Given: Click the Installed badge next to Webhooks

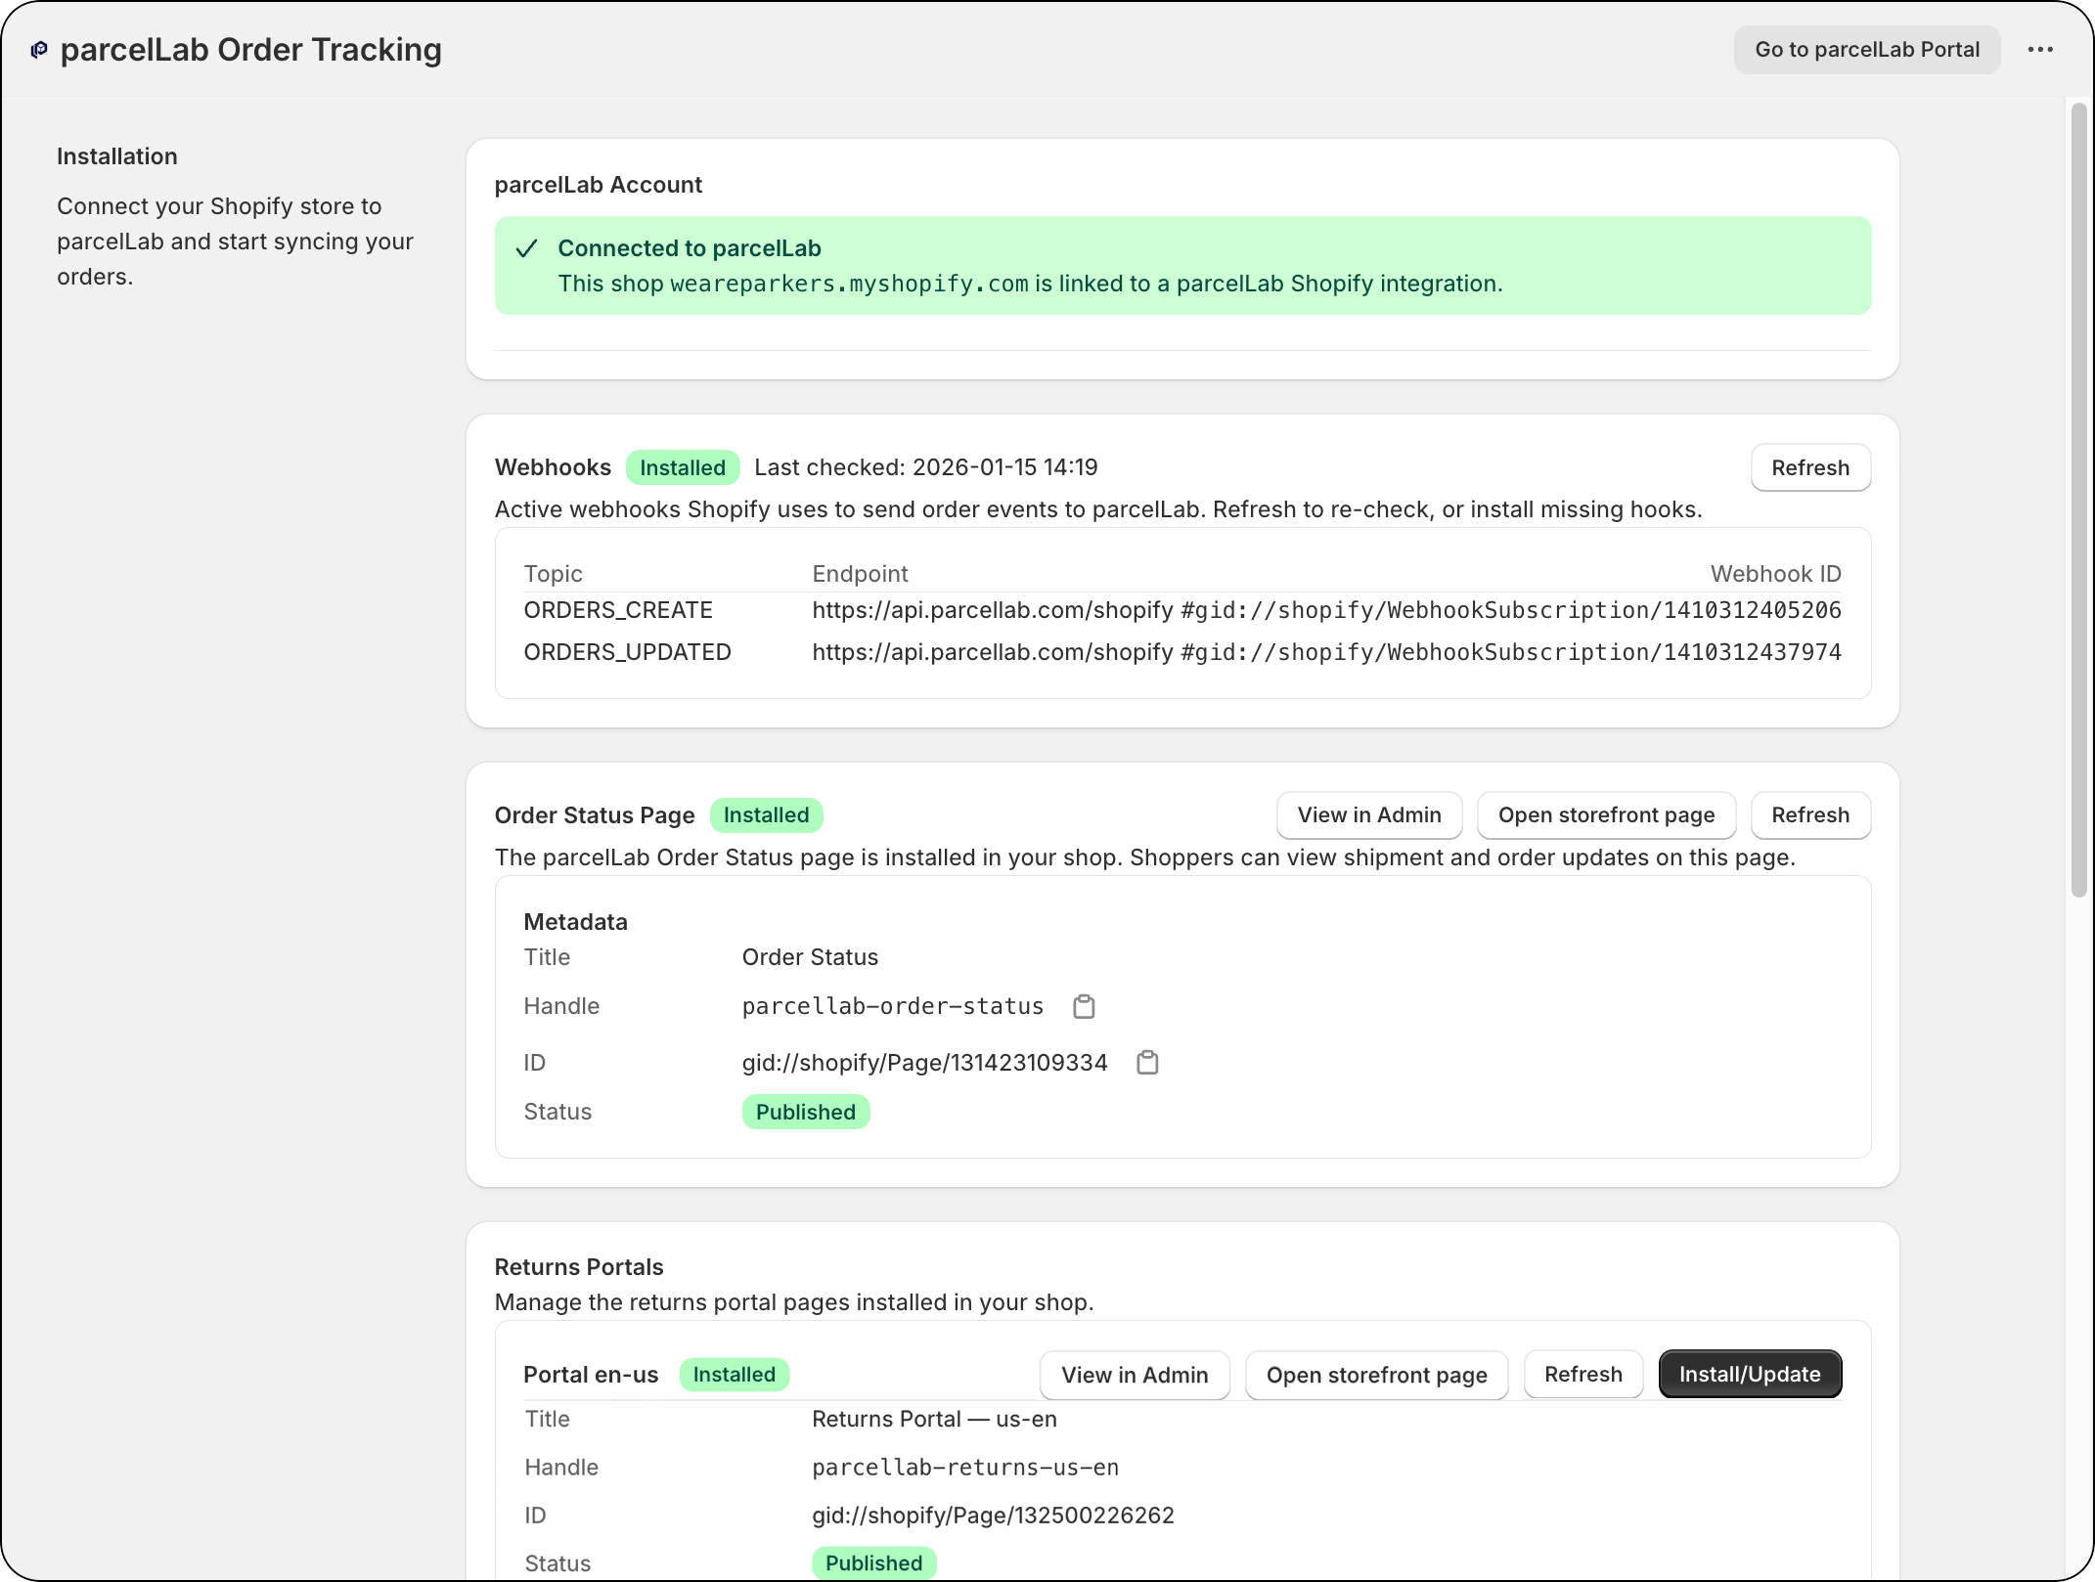Looking at the screenshot, I should (682, 467).
